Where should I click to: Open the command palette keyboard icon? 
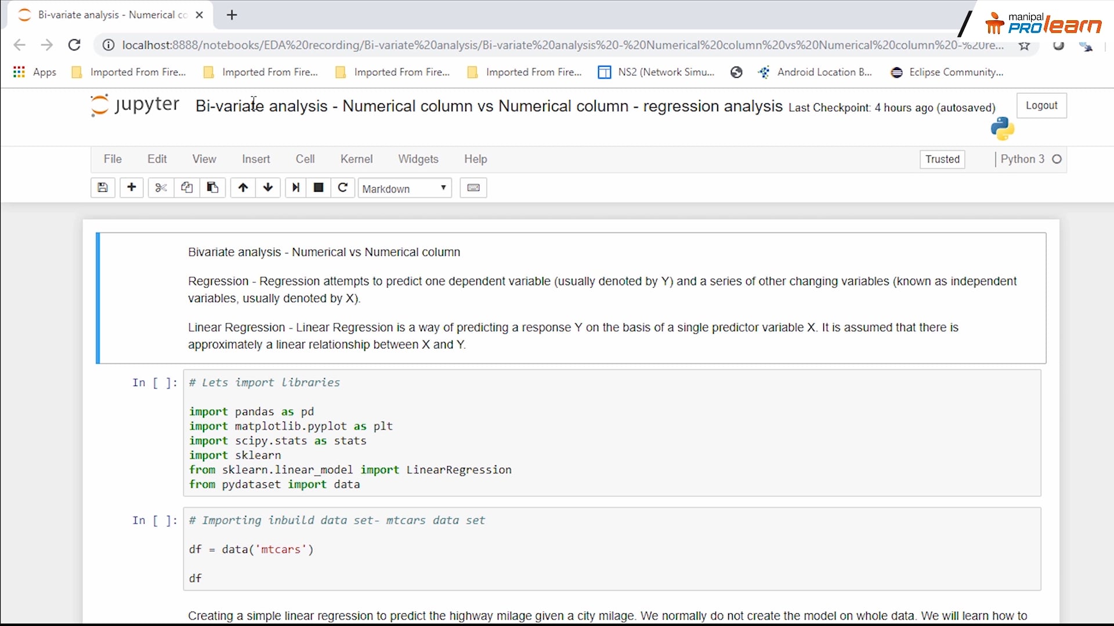click(x=473, y=188)
